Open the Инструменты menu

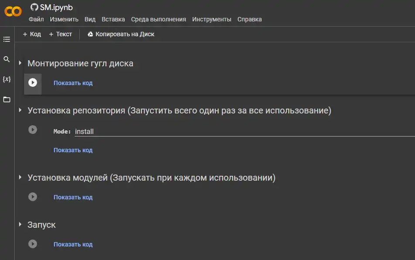tap(212, 19)
